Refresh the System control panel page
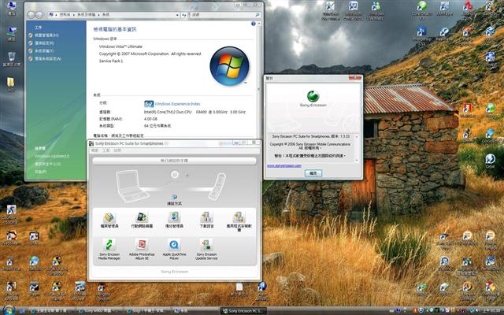The height and width of the screenshot is (315, 504). pos(183,15)
